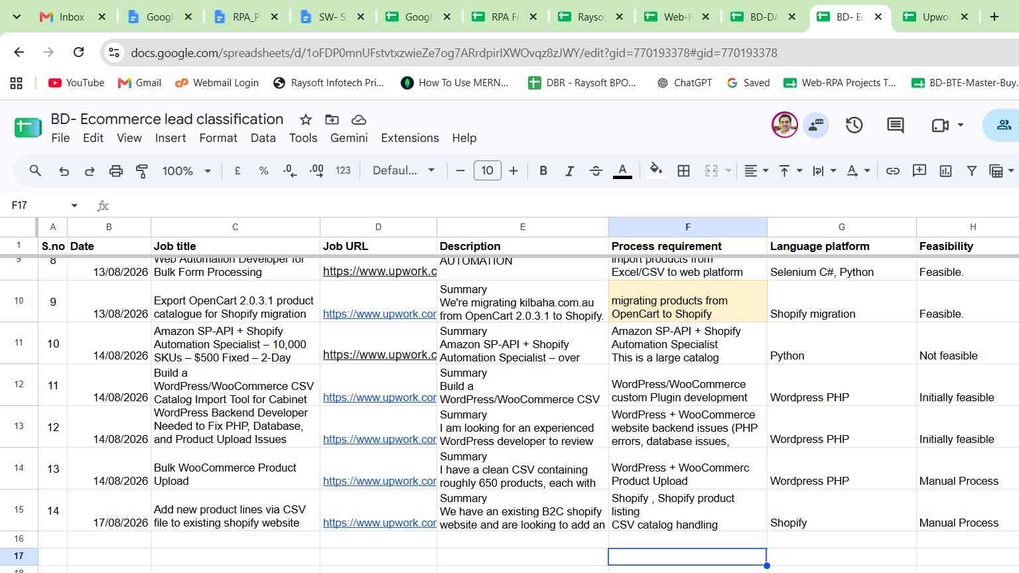Open the comments panel icon
Image resolution: width=1019 pixels, height=573 pixels.
[896, 125]
